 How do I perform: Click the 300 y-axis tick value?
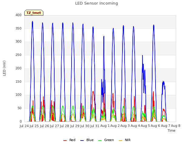click(18, 42)
